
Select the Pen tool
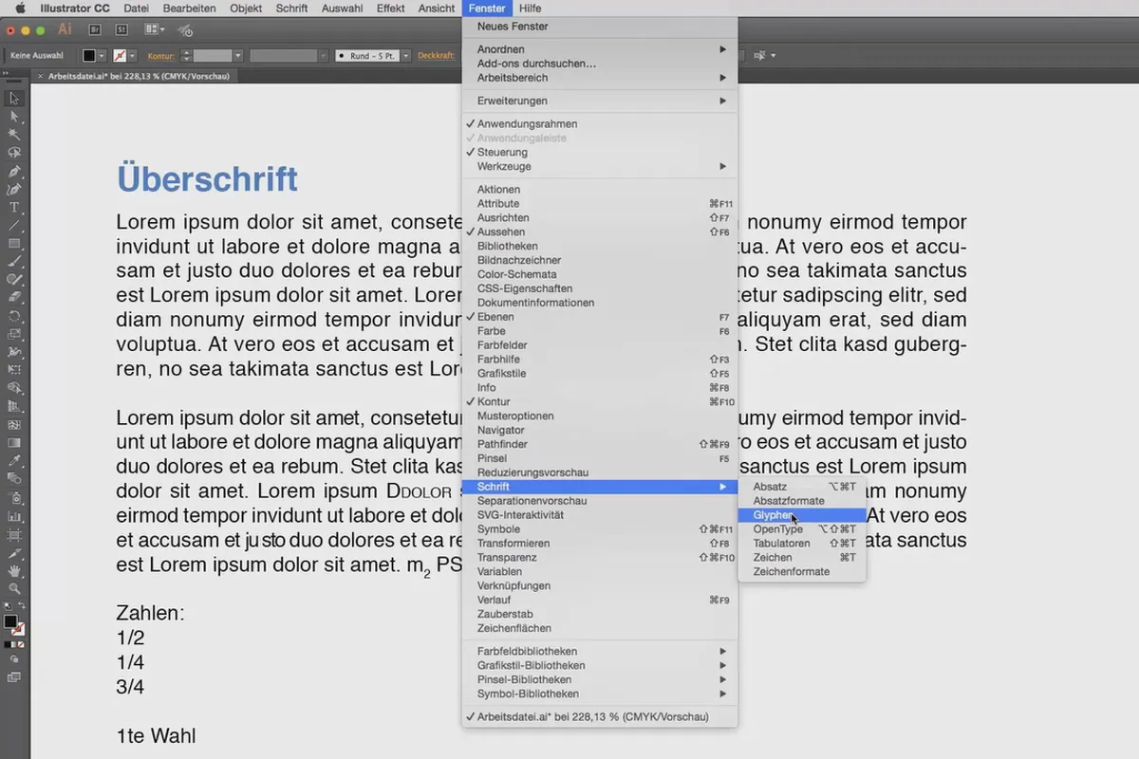coord(14,172)
